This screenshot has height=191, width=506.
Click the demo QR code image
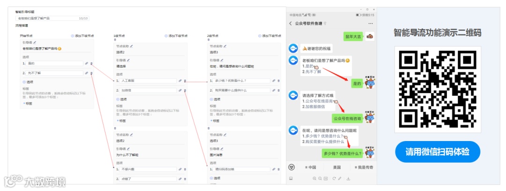(438, 89)
